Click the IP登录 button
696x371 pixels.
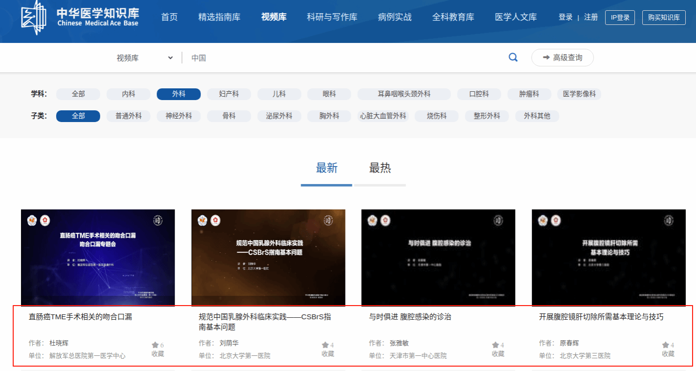tap(620, 18)
